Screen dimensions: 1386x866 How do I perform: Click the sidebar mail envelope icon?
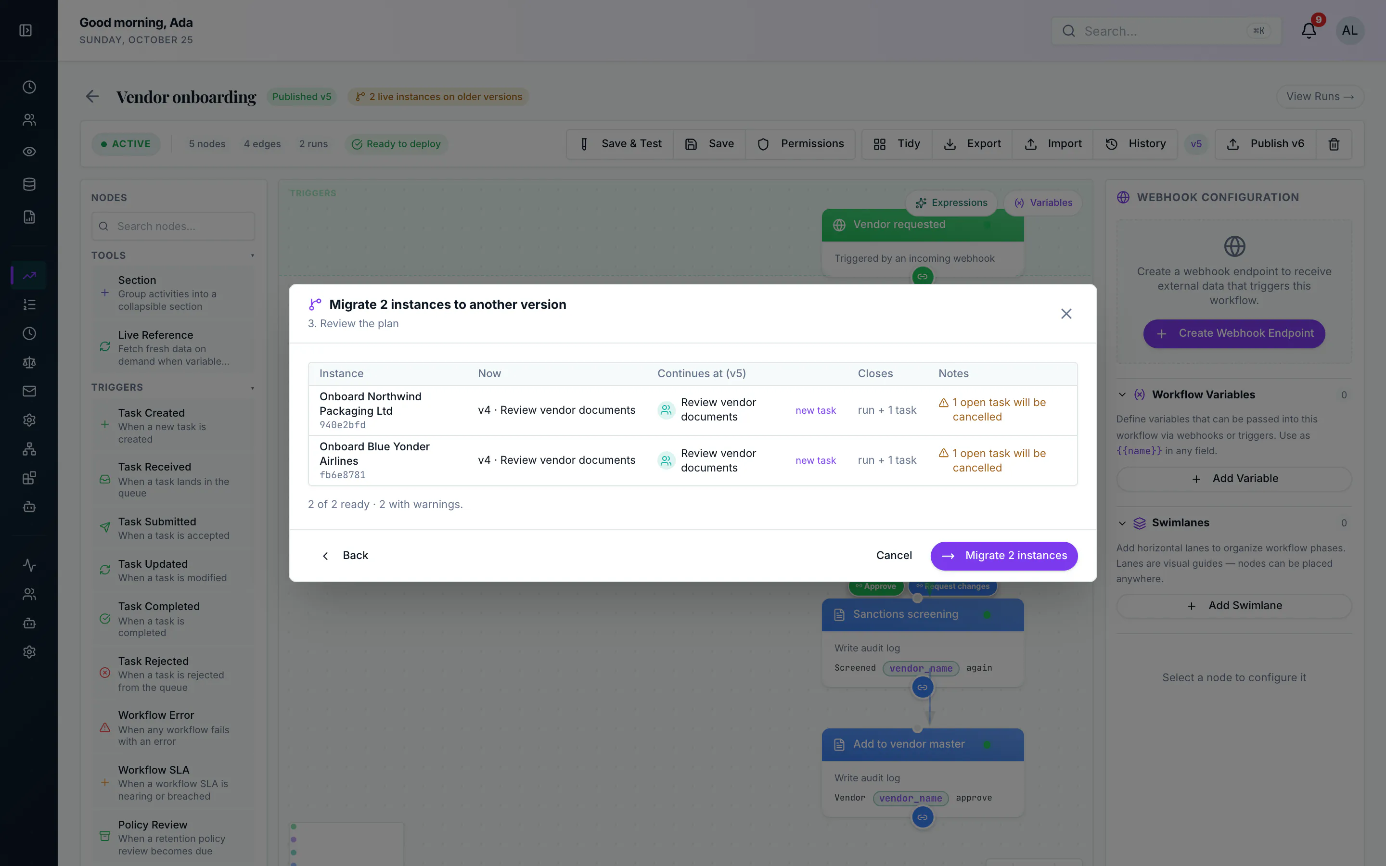tap(29, 391)
